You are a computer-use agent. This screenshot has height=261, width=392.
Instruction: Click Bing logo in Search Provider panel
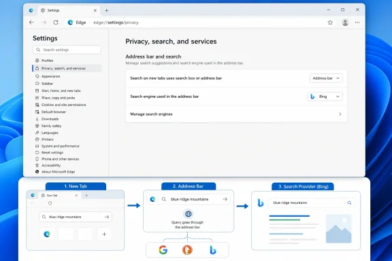point(261,203)
